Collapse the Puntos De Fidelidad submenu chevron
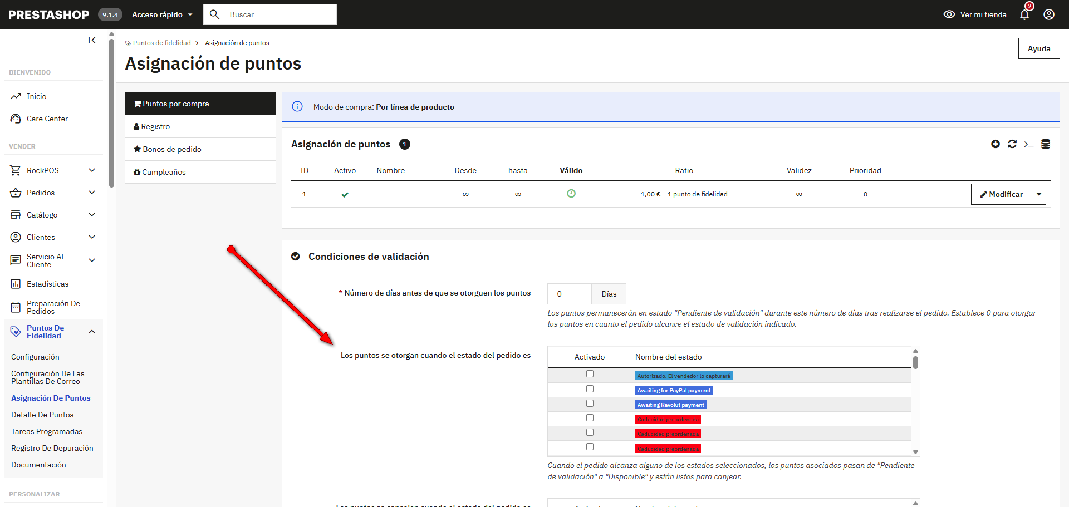 (92, 332)
